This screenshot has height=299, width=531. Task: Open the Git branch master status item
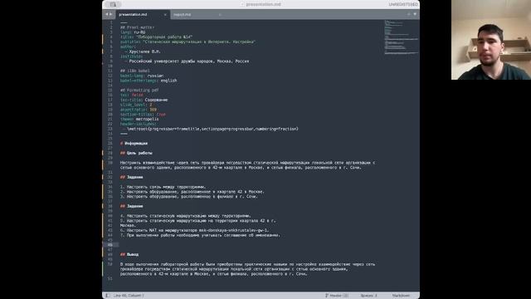337,296
